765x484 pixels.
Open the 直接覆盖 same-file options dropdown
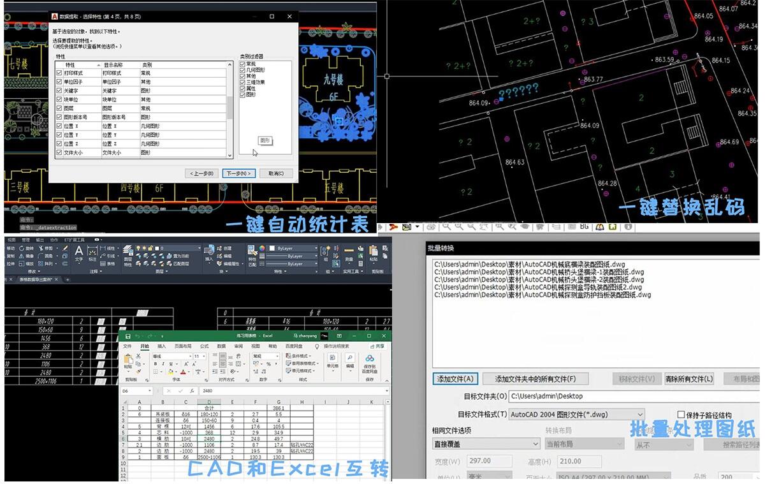(486, 444)
